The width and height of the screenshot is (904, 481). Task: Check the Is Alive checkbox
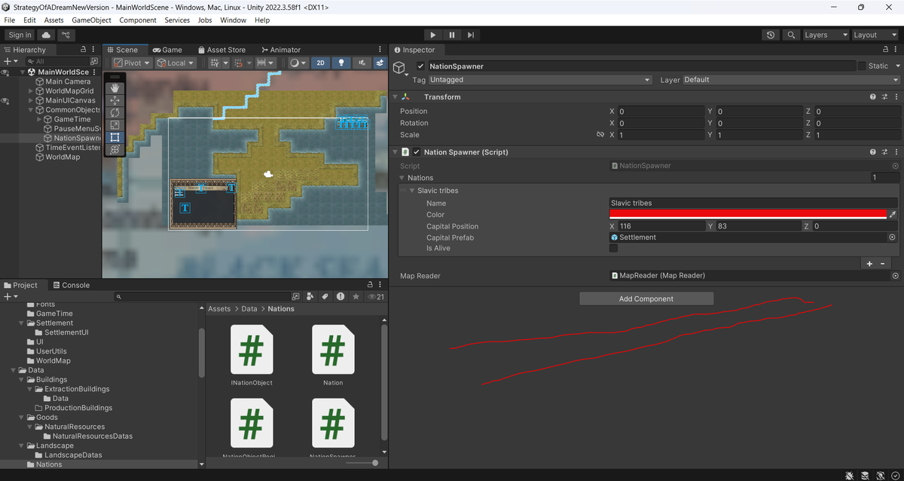613,248
